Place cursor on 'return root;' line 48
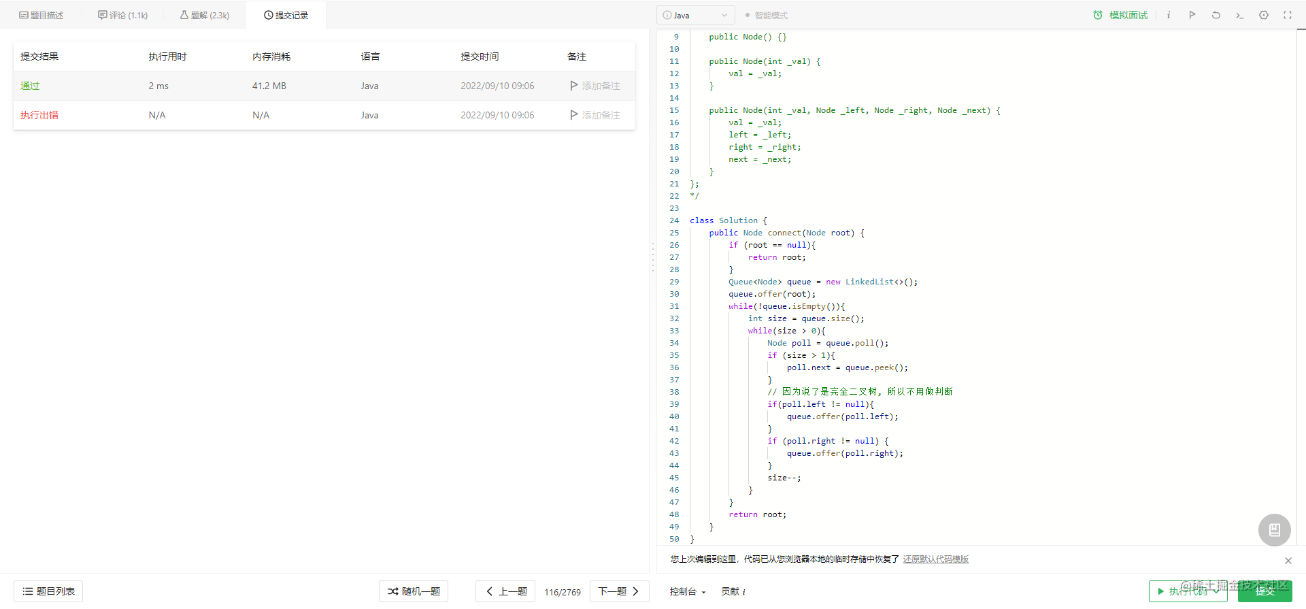Screen dimensions: 1306x609 pos(757,514)
